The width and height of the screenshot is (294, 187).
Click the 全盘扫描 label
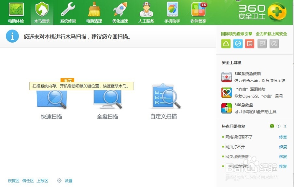pyautogui.click(x=107, y=116)
